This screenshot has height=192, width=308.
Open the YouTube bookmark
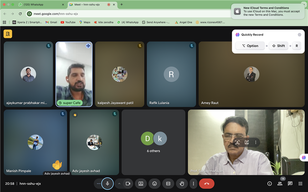point(68,22)
